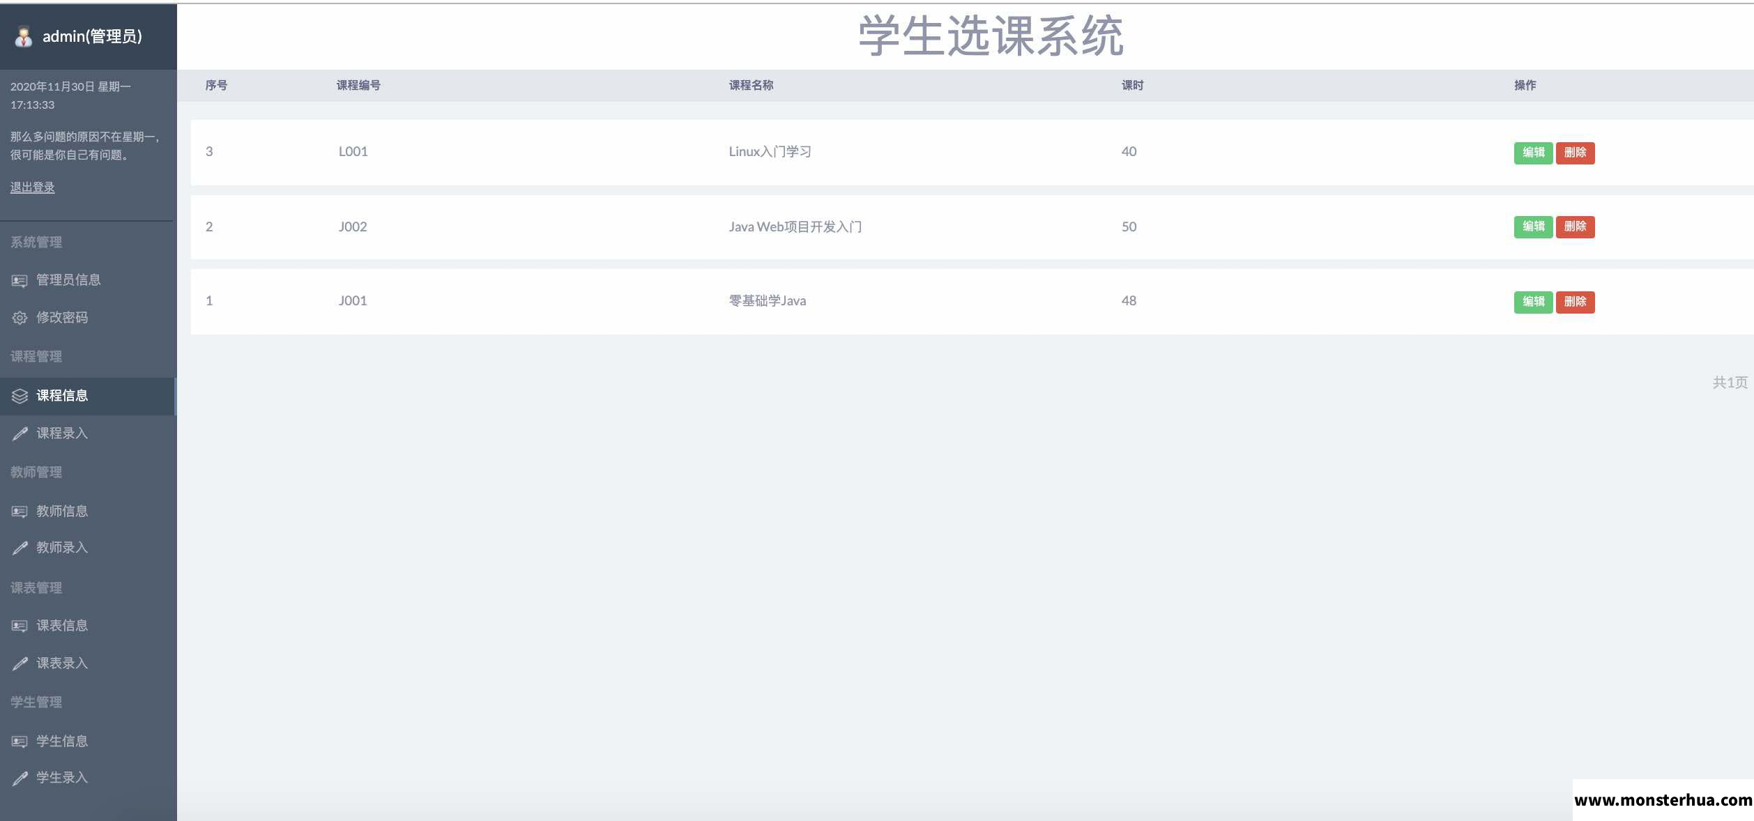Click the pencil icon beside 学生录入
1754x821 pixels.
click(20, 778)
